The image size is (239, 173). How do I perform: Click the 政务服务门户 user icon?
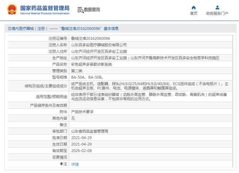click(217, 7)
